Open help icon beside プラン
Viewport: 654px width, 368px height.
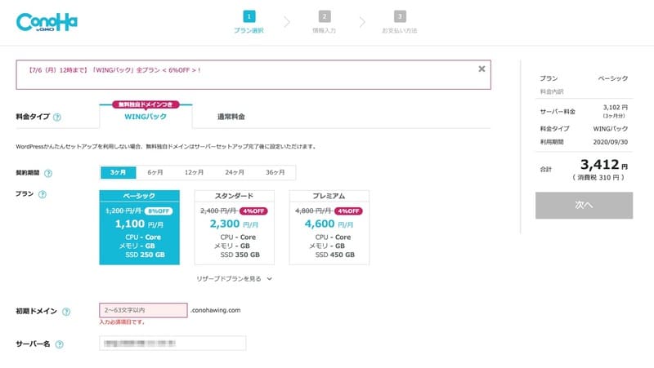pyautogui.click(x=43, y=194)
